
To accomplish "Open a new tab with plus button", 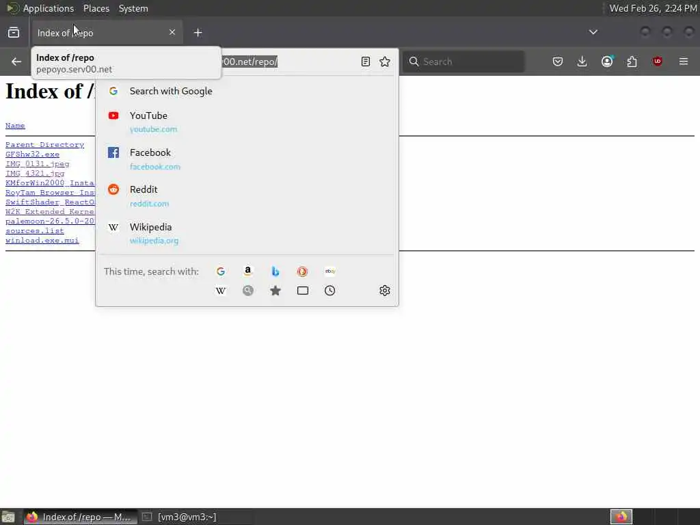I will point(198,33).
